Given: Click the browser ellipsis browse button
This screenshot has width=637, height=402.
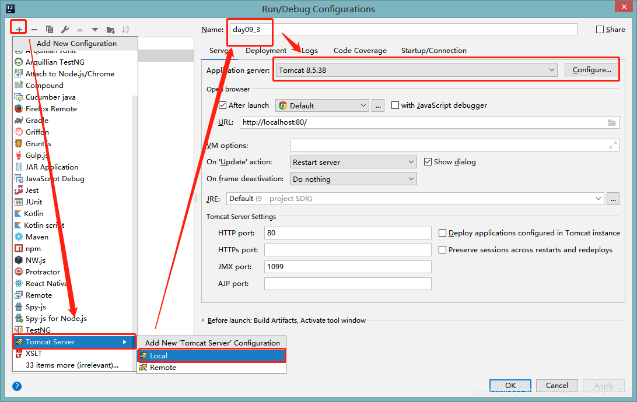Looking at the screenshot, I should click(x=378, y=106).
